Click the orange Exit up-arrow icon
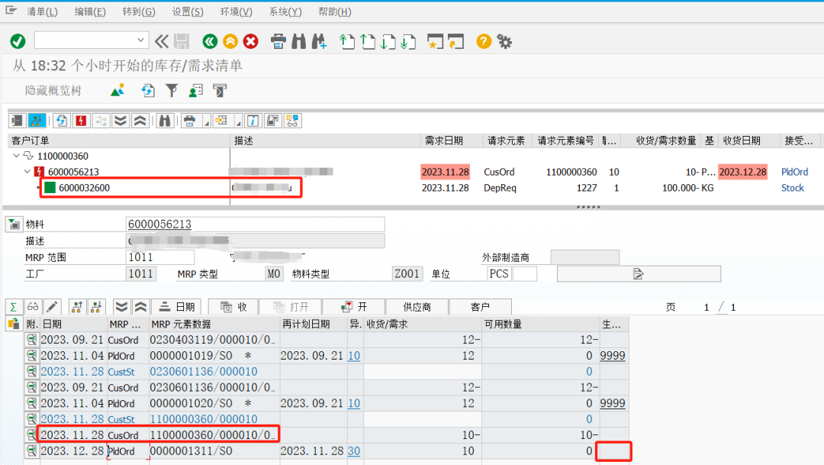 click(x=230, y=41)
